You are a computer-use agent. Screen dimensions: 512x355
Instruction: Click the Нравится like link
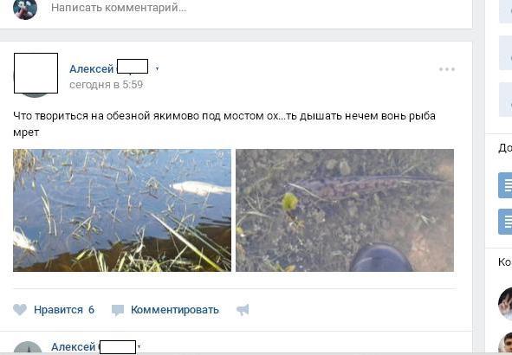[58, 310]
